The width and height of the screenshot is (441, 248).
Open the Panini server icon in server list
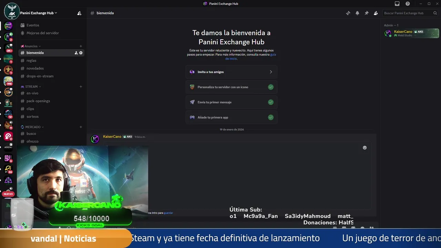8,25
